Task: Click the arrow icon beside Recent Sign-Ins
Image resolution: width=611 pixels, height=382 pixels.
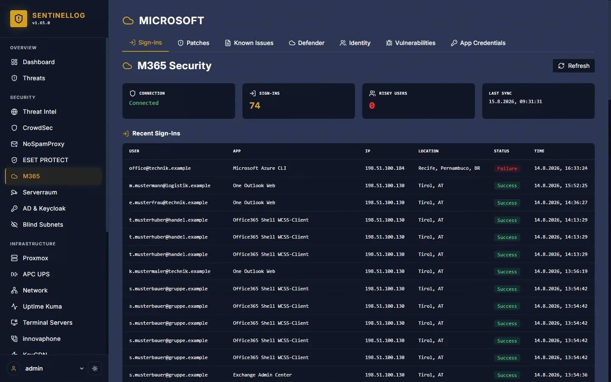Action: point(126,134)
